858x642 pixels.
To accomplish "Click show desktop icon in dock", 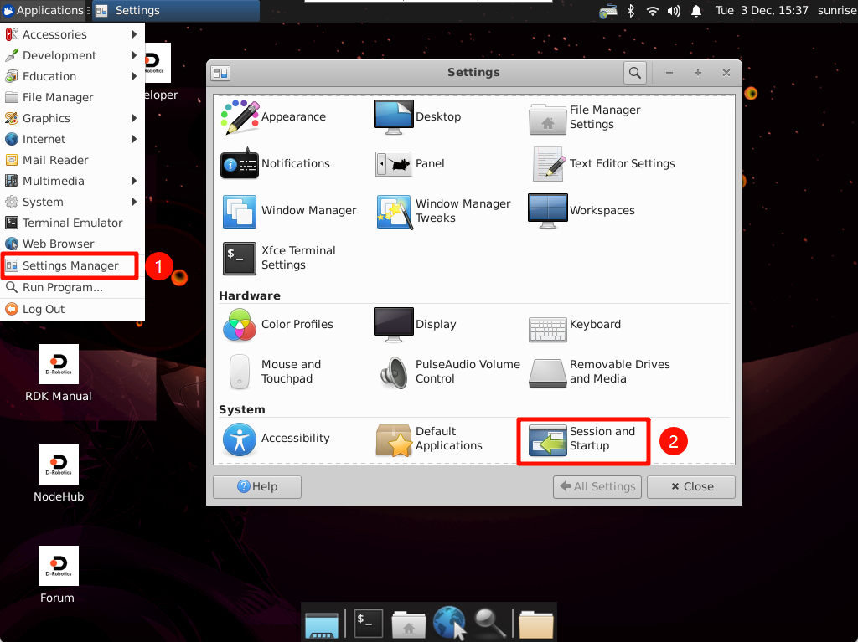I will click(x=322, y=625).
